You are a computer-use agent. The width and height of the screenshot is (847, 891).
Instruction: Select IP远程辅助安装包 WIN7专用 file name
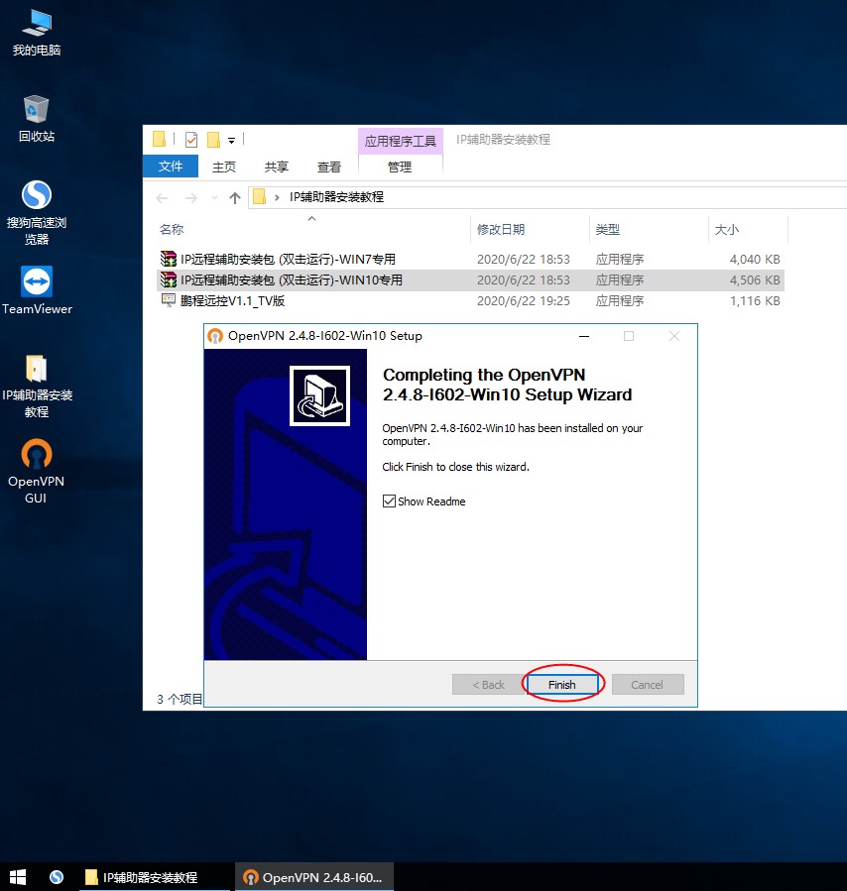tap(289, 260)
